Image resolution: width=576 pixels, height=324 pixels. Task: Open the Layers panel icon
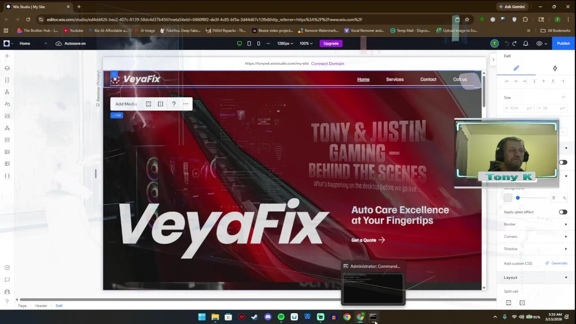point(7,68)
